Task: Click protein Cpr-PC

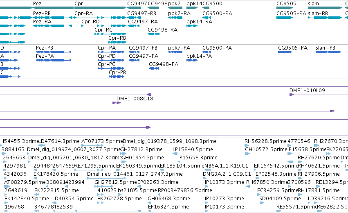Action: pos(107,64)
